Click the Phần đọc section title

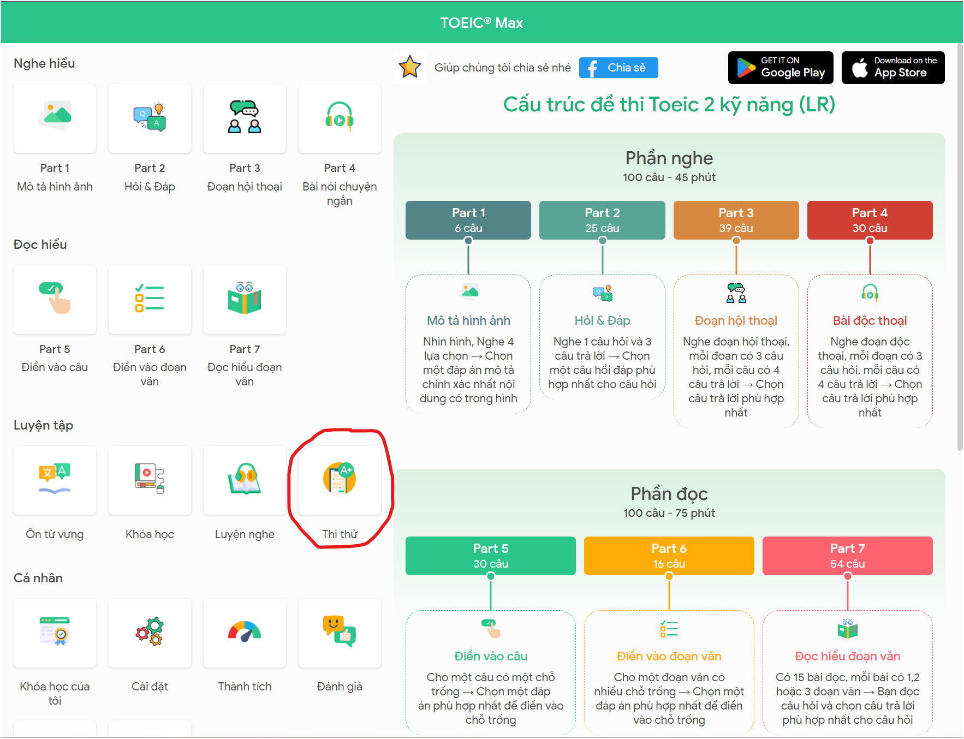[669, 493]
